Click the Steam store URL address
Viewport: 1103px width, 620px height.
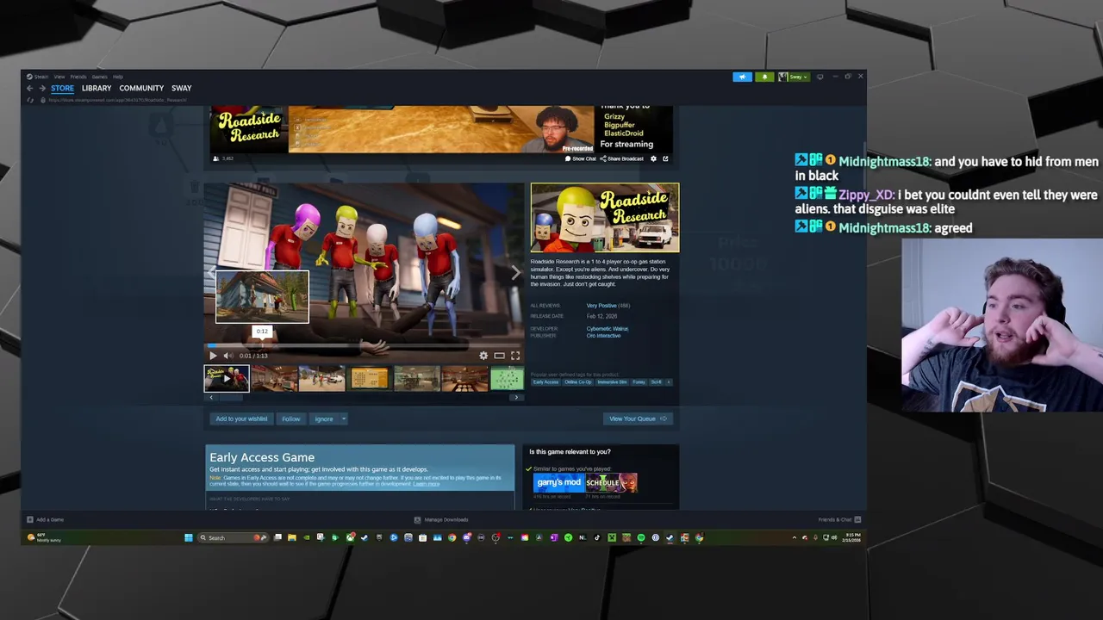[117, 100]
